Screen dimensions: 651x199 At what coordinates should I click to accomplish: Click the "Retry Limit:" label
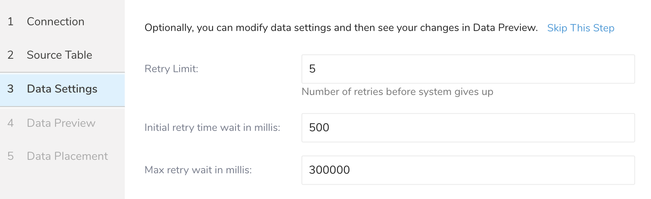coord(171,69)
